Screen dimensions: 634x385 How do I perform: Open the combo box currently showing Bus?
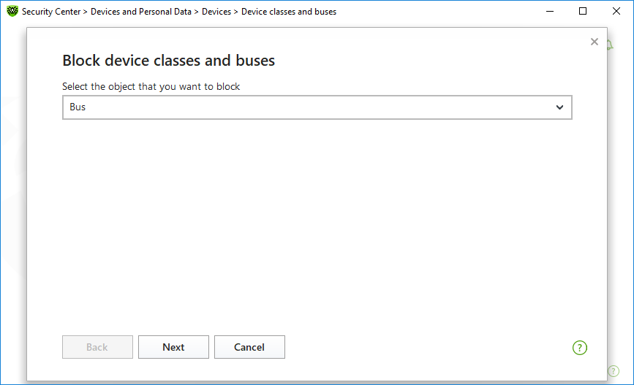(316, 107)
